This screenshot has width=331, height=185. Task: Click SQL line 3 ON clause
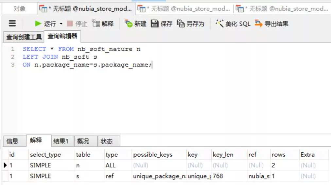click(87, 65)
